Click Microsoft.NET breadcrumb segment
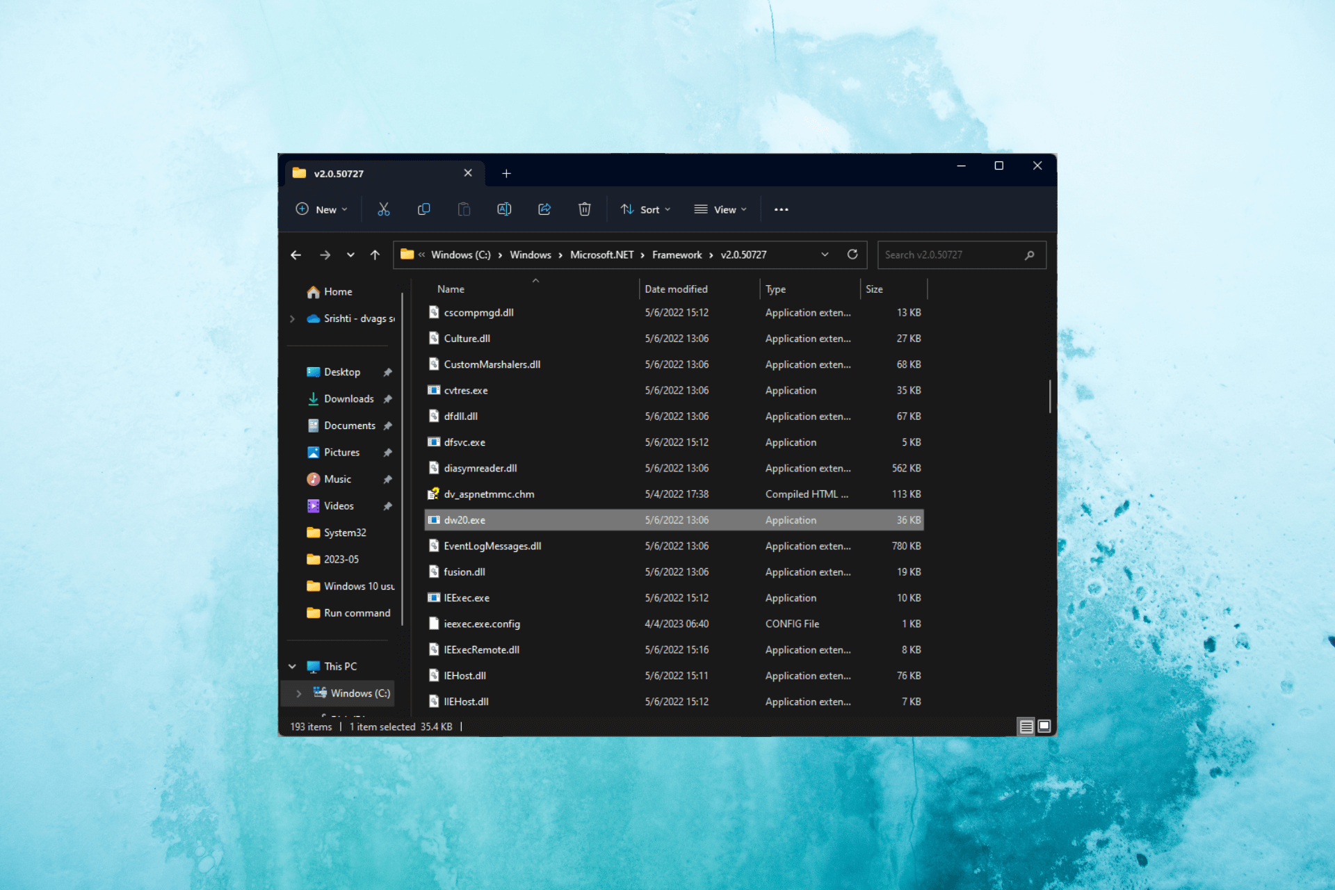The width and height of the screenshot is (1335, 890). click(602, 255)
